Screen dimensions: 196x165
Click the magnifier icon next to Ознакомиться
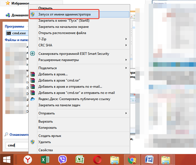point(6,134)
